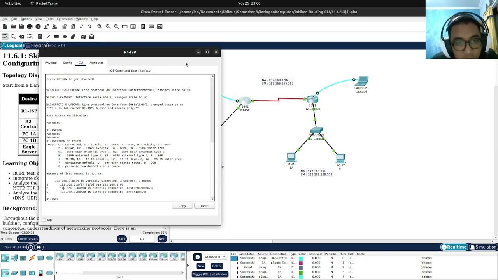Switch to Physical workspace view
Viewport: 498px width, 280px height.
click(36, 45)
